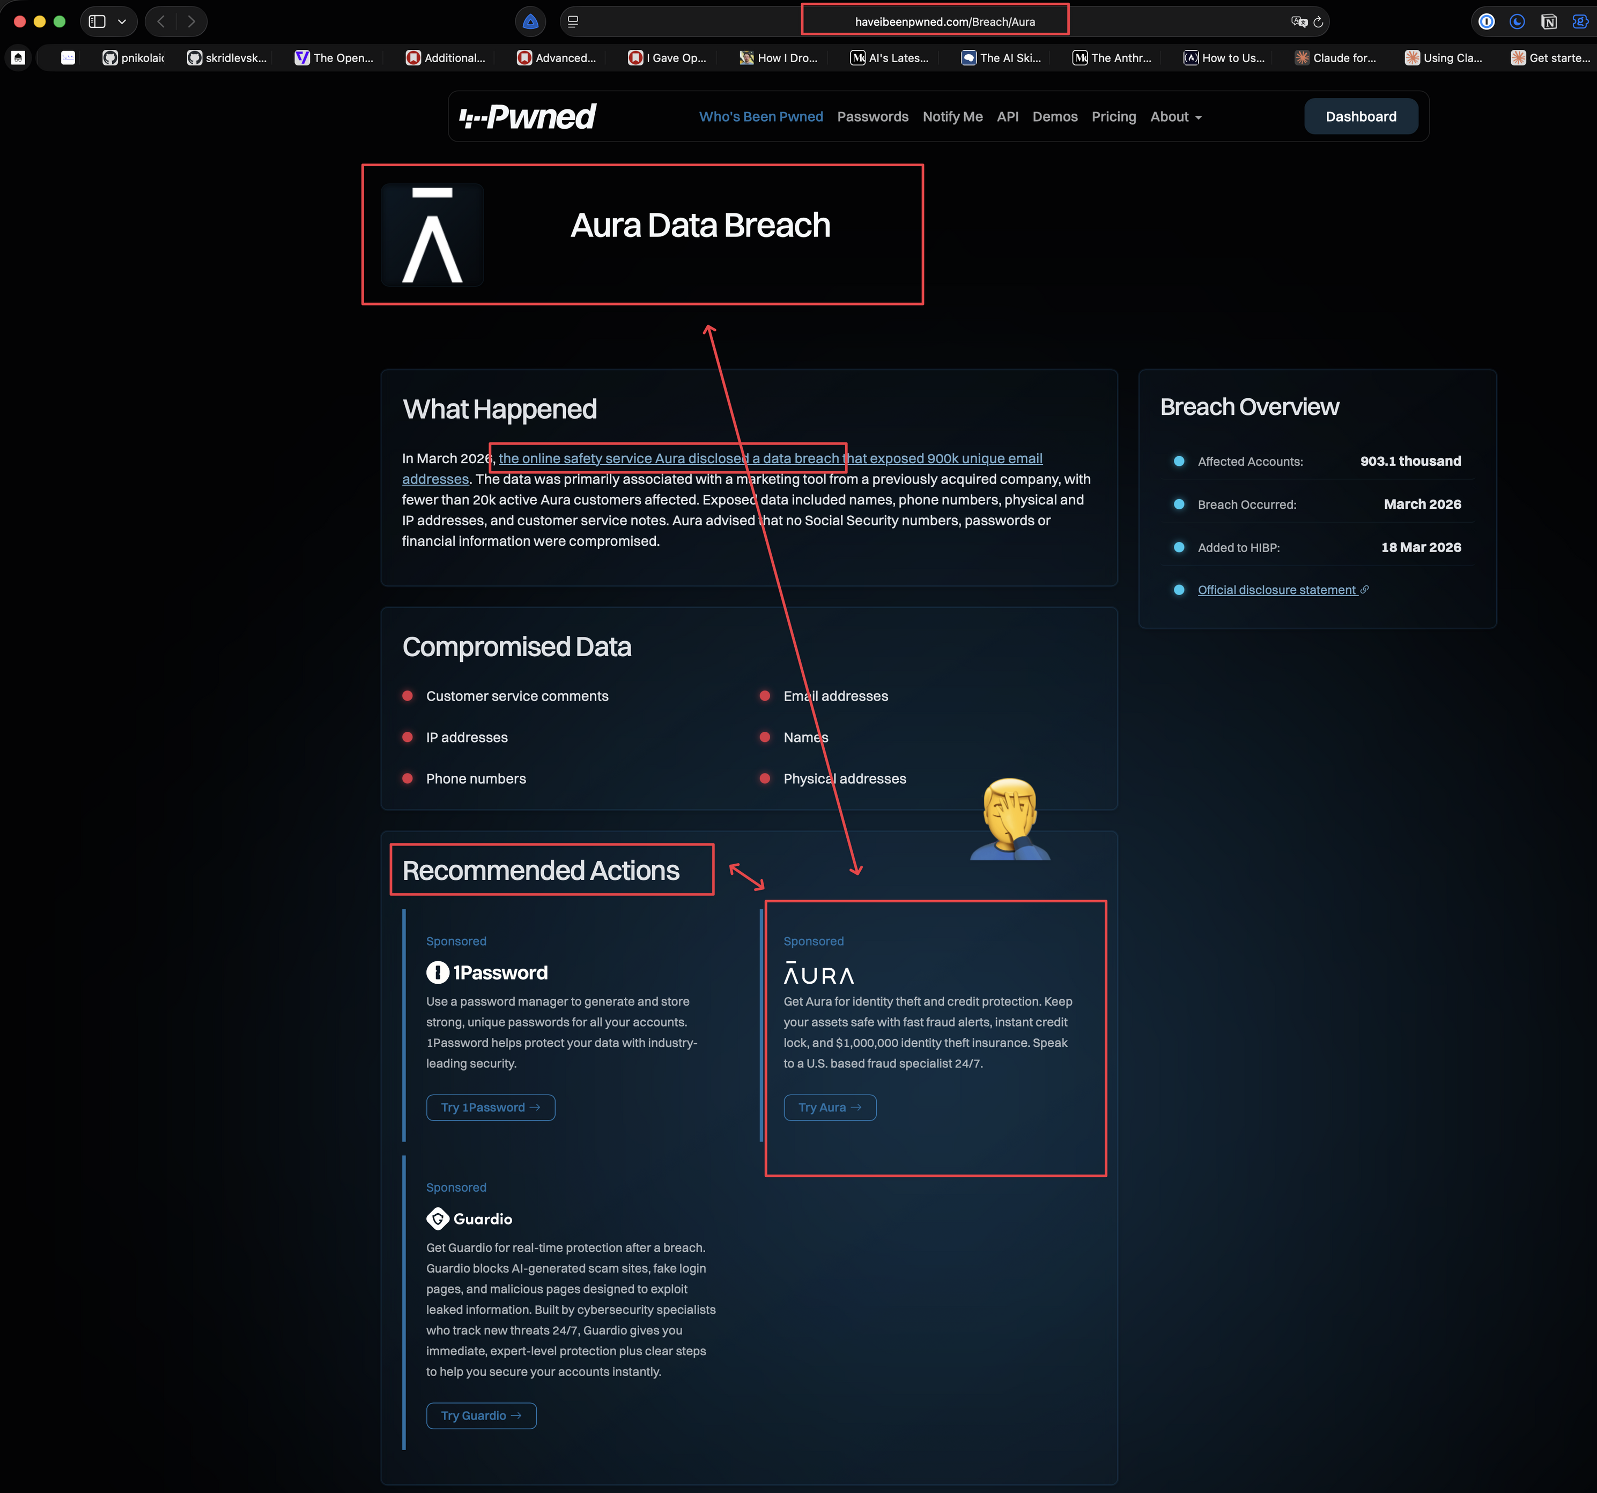
Task: Open the Advanced... bookmark
Action: (557, 58)
